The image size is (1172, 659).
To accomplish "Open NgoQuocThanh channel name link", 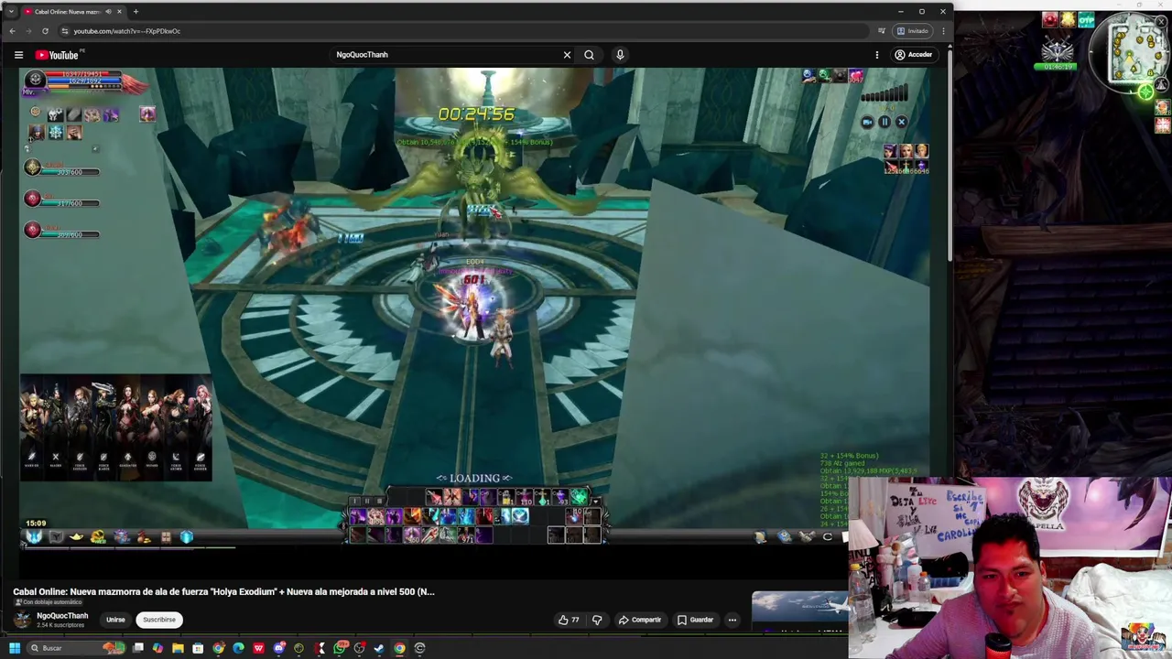I will 62,616.
